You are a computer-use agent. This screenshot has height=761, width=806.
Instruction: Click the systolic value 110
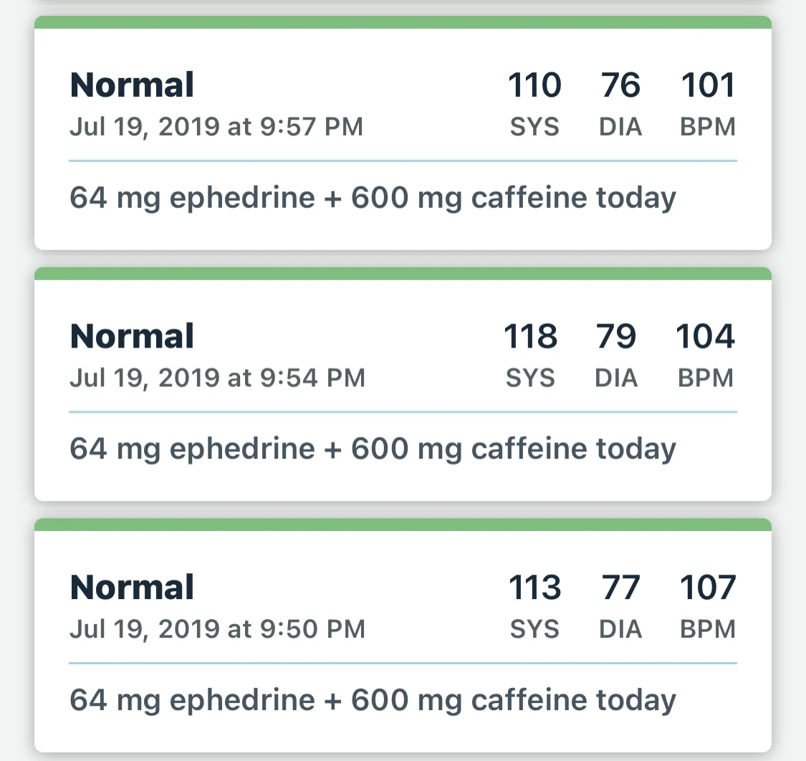pos(534,85)
